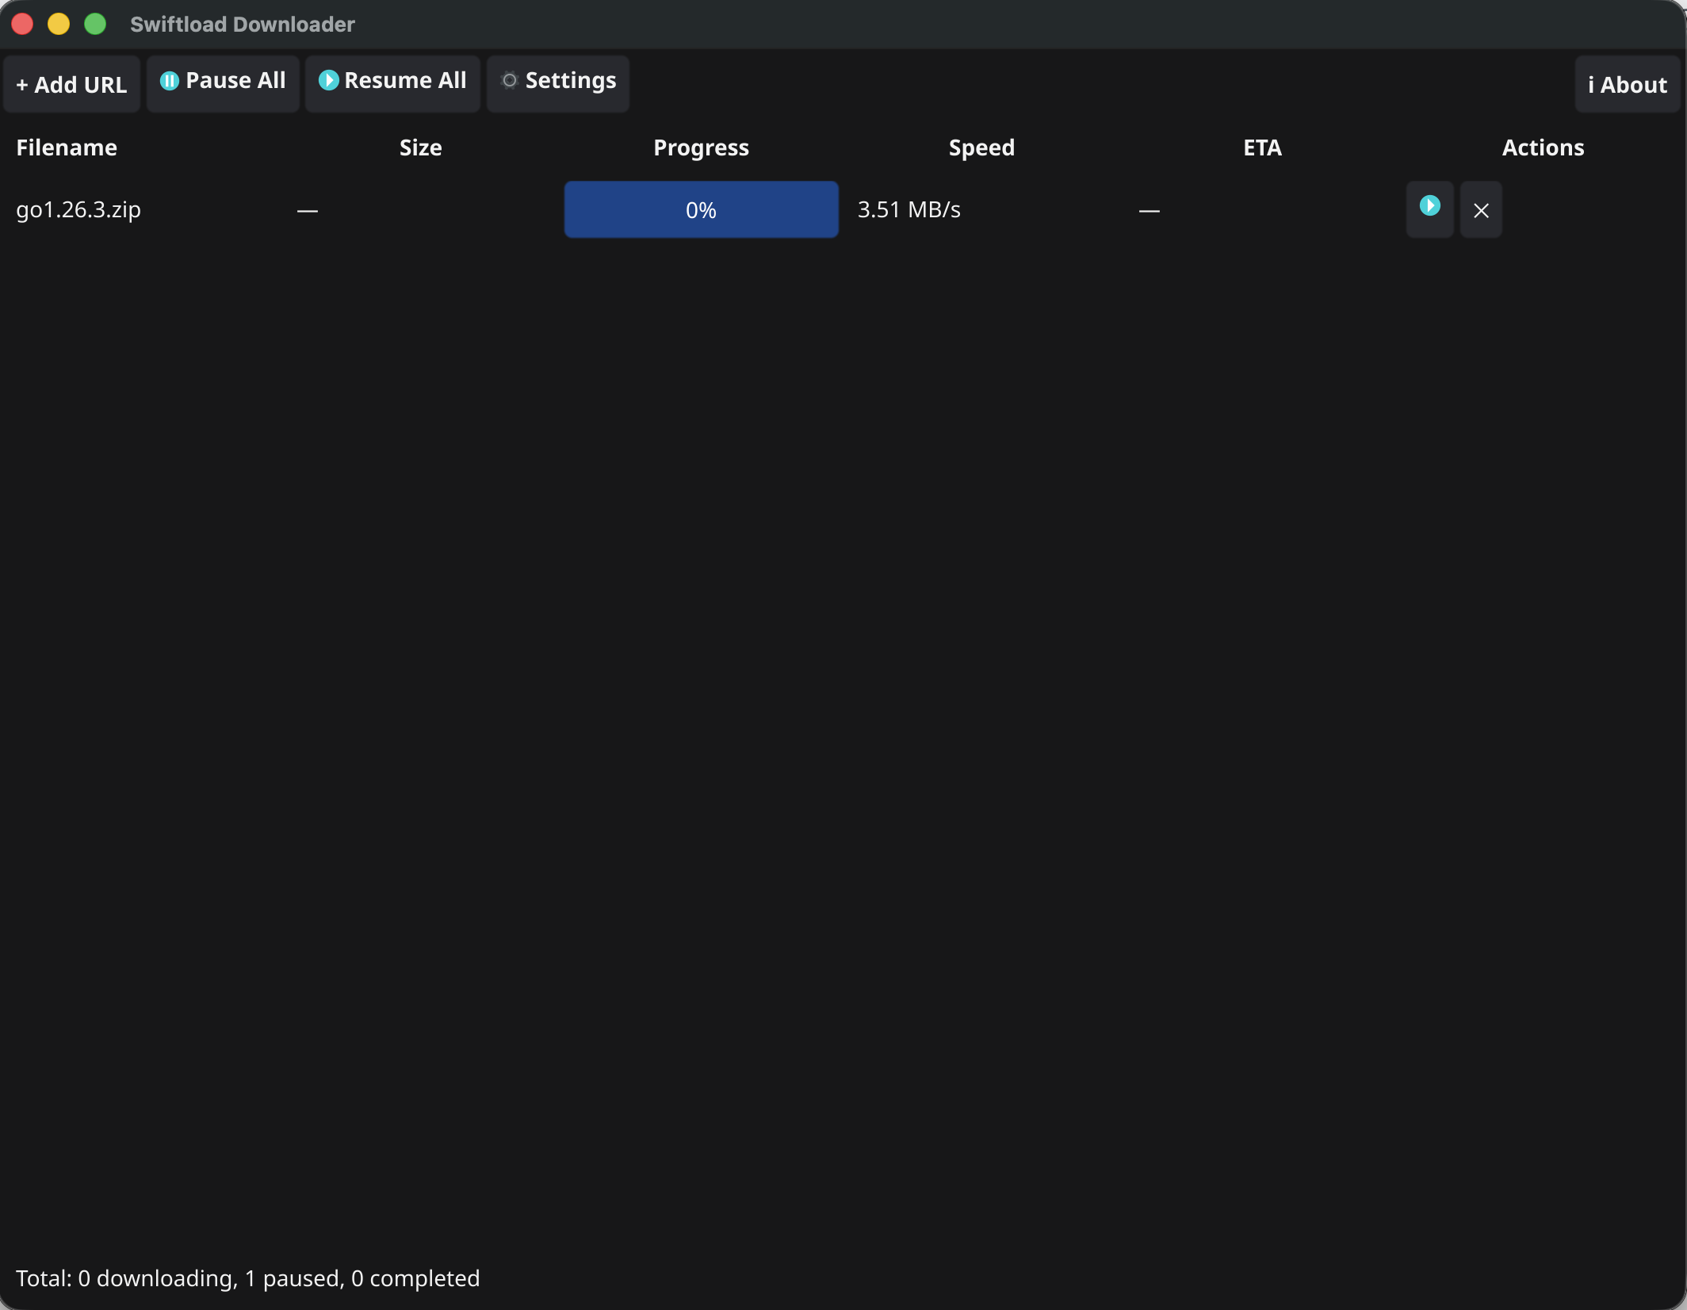Remove the go1.26.3.zip download
Image resolution: width=1687 pixels, height=1310 pixels.
pos(1481,209)
